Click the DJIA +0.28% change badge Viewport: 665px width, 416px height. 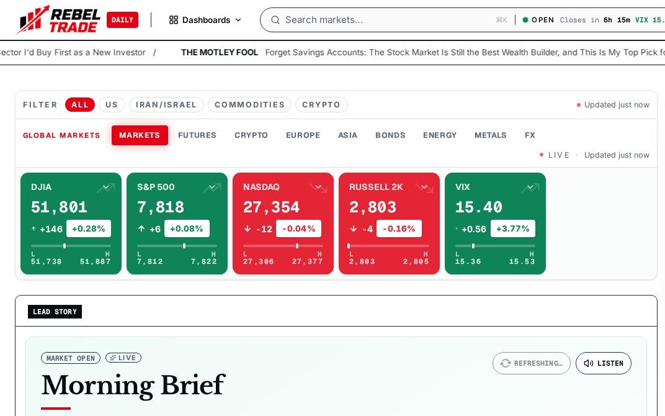pyautogui.click(x=89, y=228)
